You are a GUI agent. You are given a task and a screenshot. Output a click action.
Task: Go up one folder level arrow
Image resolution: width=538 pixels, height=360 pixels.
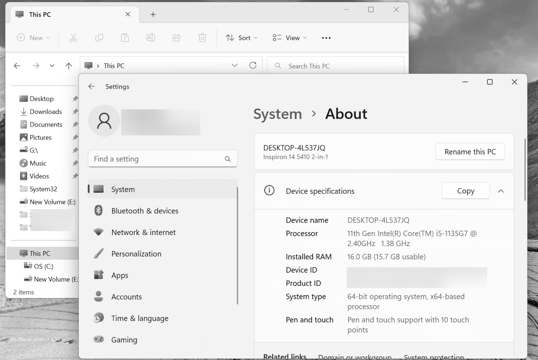pyautogui.click(x=69, y=66)
